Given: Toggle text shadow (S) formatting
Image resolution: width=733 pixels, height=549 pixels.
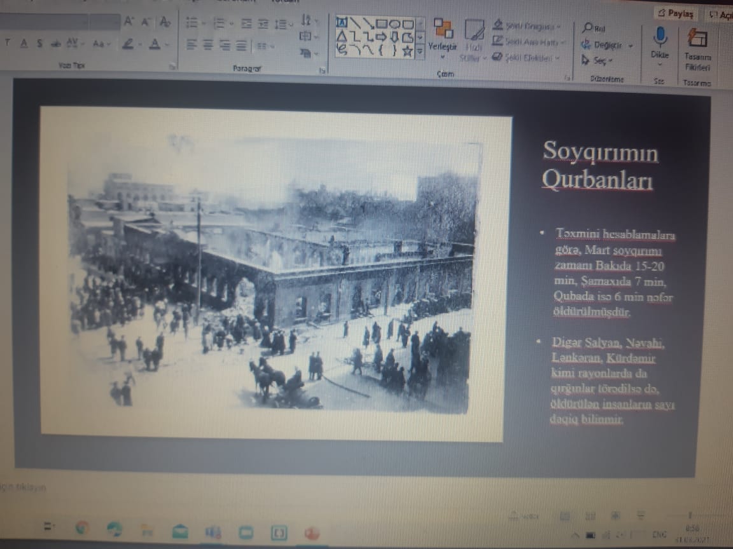Looking at the screenshot, I should pyautogui.click(x=39, y=43).
